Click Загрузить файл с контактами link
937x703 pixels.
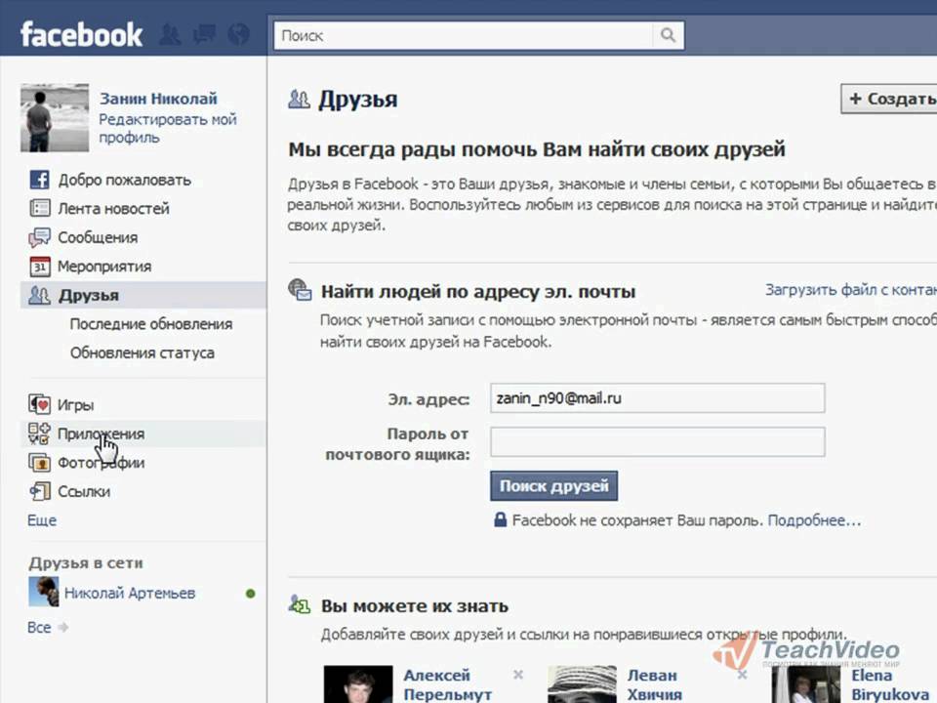click(x=851, y=290)
